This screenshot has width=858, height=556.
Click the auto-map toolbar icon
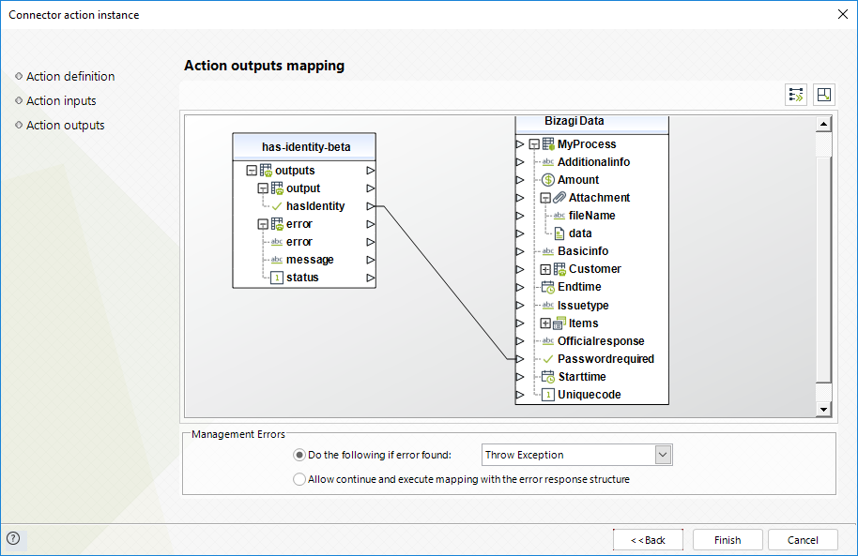(x=796, y=95)
